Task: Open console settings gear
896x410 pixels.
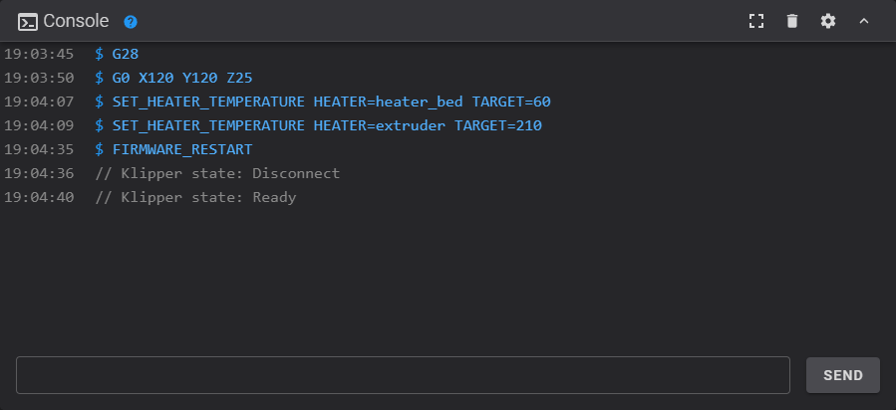Action: click(x=828, y=21)
